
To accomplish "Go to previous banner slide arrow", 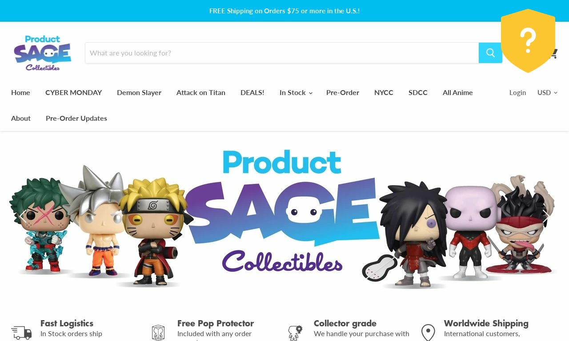I will pos(22,216).
